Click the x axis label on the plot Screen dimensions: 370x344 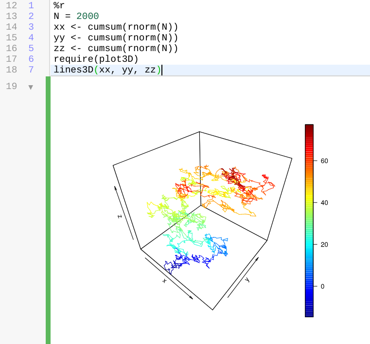coord(164,281)
